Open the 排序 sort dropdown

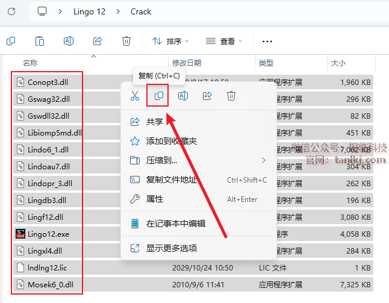tap(170, 41)
